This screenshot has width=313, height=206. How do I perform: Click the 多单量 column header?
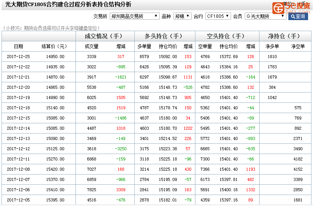pos(144,47)
